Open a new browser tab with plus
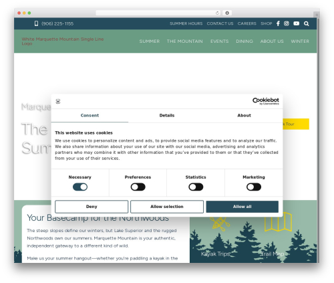 click(x=317, y=15)
